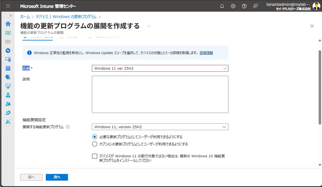
Task: Expand the left sidebar with double chevron
Action: coord(11,16)
